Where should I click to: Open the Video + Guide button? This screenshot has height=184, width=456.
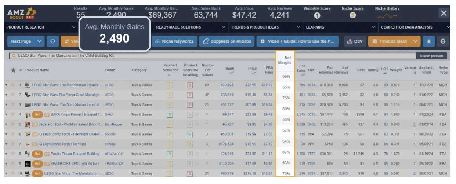tap(297, 41)
